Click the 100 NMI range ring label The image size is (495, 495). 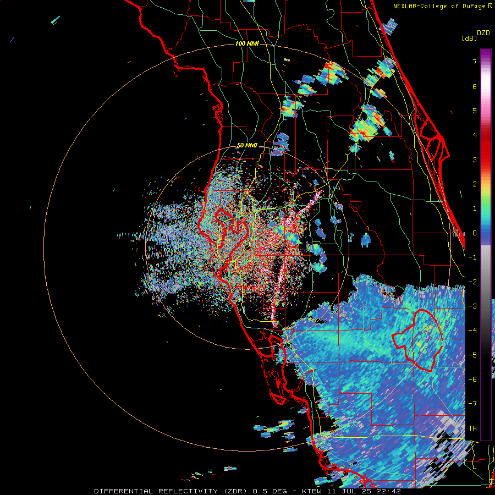click(247, 43)
